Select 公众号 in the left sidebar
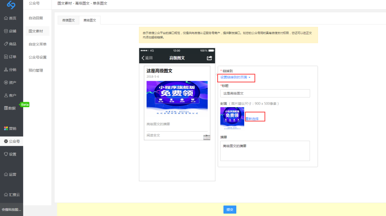 pos(12,141)
